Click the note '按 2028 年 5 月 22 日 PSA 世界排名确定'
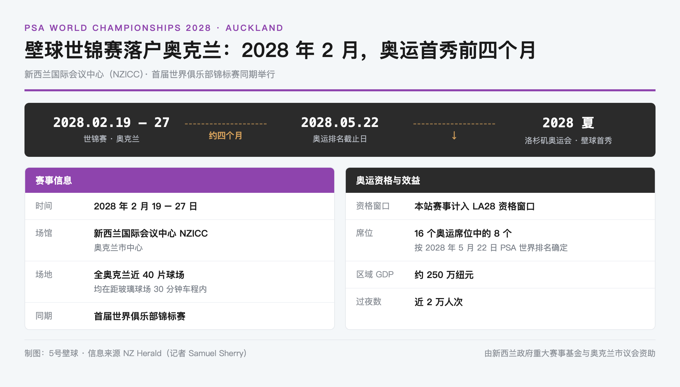680x387 pixels. [x=491, y=248]
